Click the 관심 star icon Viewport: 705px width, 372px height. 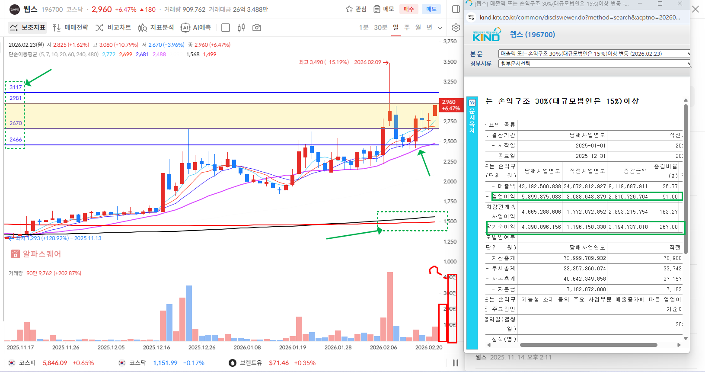(349, 9)
